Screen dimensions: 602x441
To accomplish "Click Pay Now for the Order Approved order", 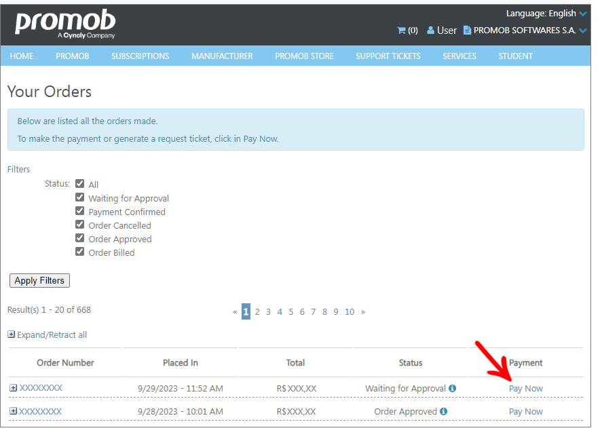I will pos(525,411).
